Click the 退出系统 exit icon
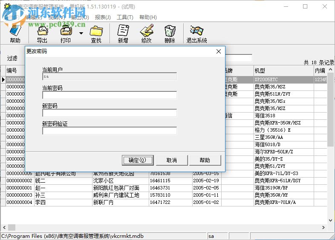Viewport: 335px width, 240px height. [x=196, y=34]
